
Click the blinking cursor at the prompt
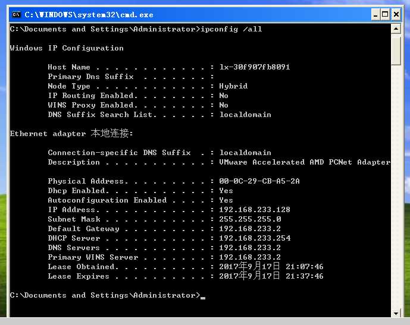tap(203, 296)
